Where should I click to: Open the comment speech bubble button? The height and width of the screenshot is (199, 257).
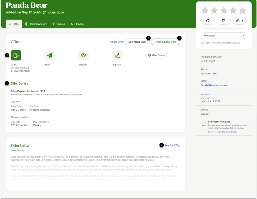[x=208, y=21]
